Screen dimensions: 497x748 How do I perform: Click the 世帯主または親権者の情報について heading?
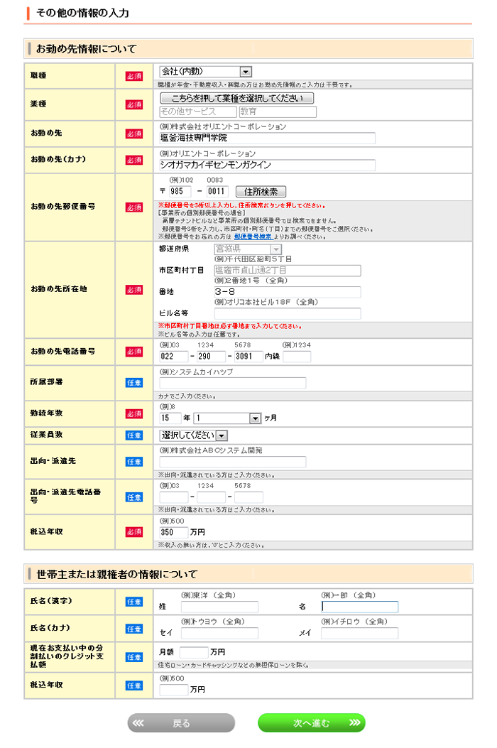(x=117, y=575)
